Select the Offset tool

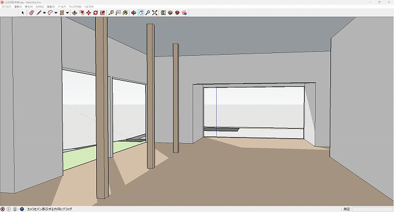pyautogui.click(x=82, y=12)
